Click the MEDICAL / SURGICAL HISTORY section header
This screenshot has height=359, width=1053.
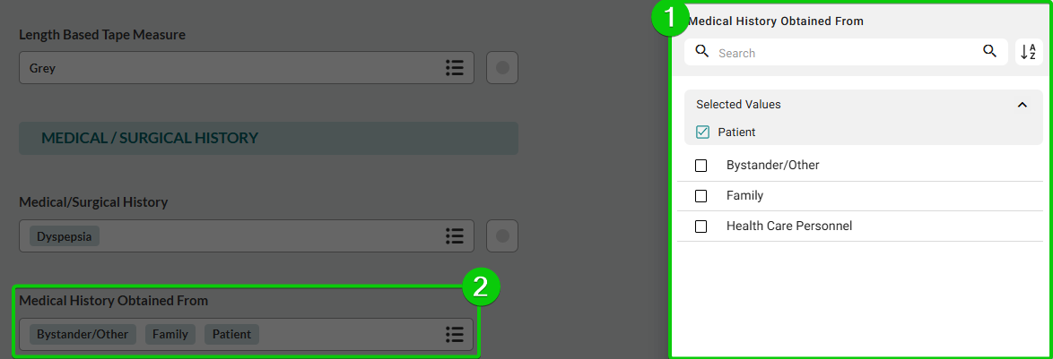268,138
